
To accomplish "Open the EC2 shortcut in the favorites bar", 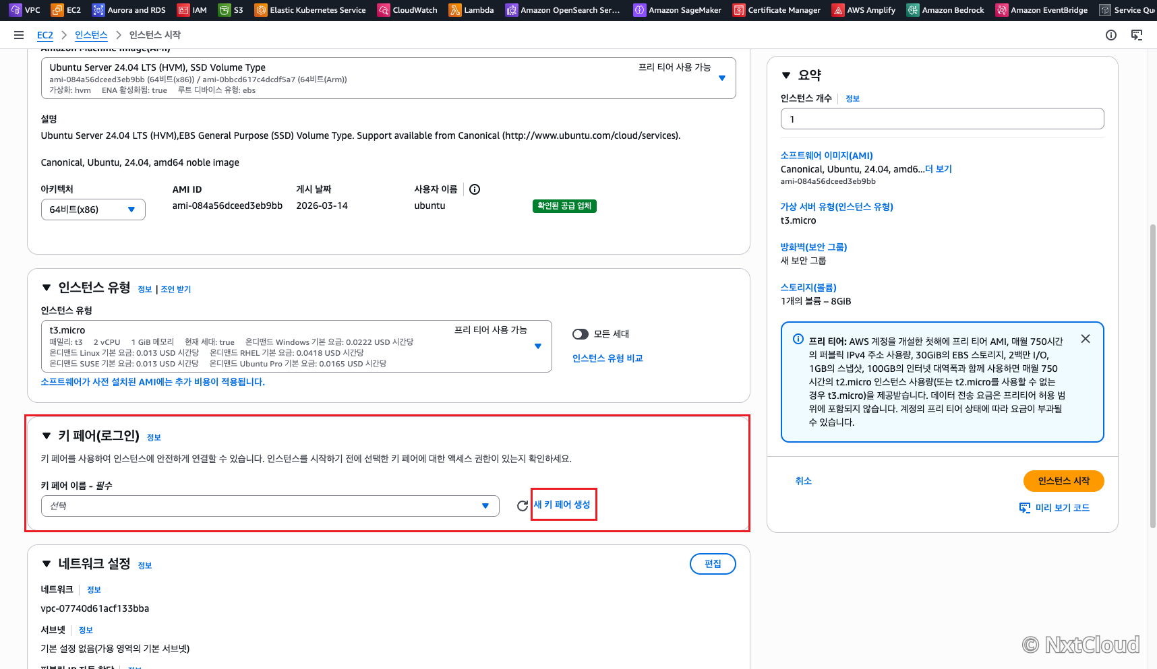I will click(66, 10).
